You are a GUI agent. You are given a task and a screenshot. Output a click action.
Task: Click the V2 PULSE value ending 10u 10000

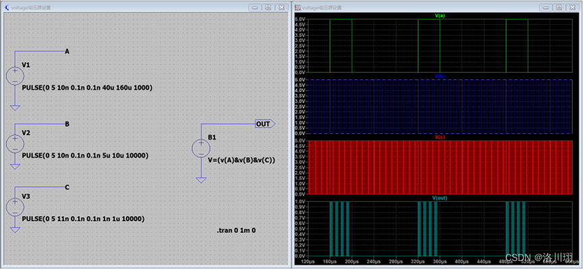tap(85, 155)
